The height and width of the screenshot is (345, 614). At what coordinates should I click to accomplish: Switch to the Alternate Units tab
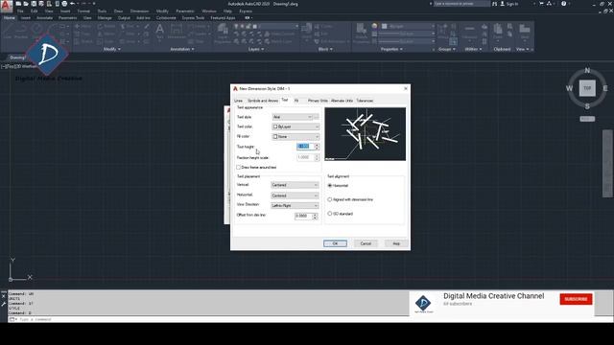[342, 101]
